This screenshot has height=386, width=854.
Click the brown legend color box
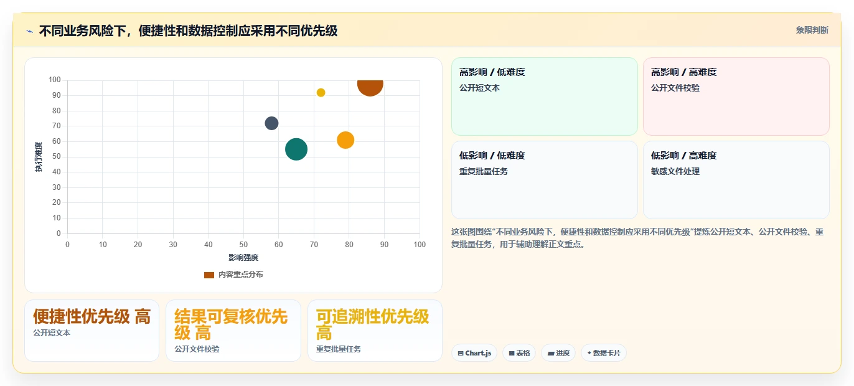(x=209, y=275)
